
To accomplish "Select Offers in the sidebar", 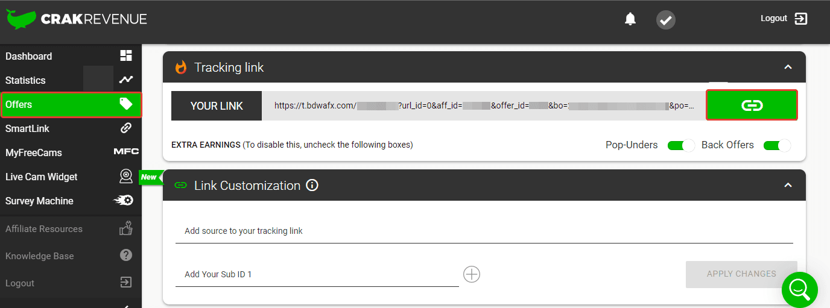I will point(71,104).
